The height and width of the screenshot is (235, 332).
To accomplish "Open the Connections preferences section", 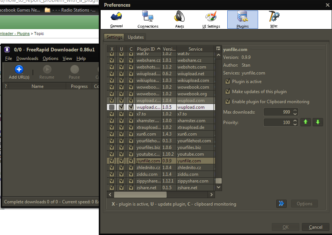I will point(148,19).
